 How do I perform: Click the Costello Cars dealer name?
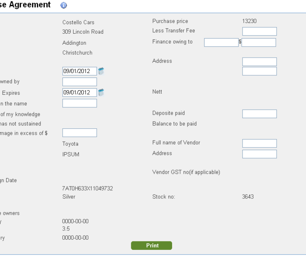coord(78,22)
